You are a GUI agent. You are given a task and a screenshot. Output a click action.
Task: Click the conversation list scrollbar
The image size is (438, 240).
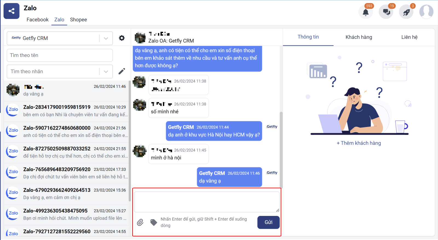click(129, 141)
